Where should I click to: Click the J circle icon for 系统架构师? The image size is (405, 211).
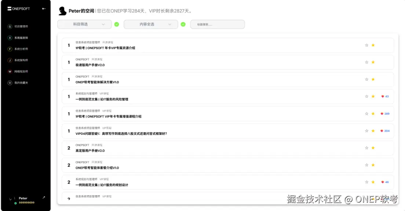click(10, 60)
